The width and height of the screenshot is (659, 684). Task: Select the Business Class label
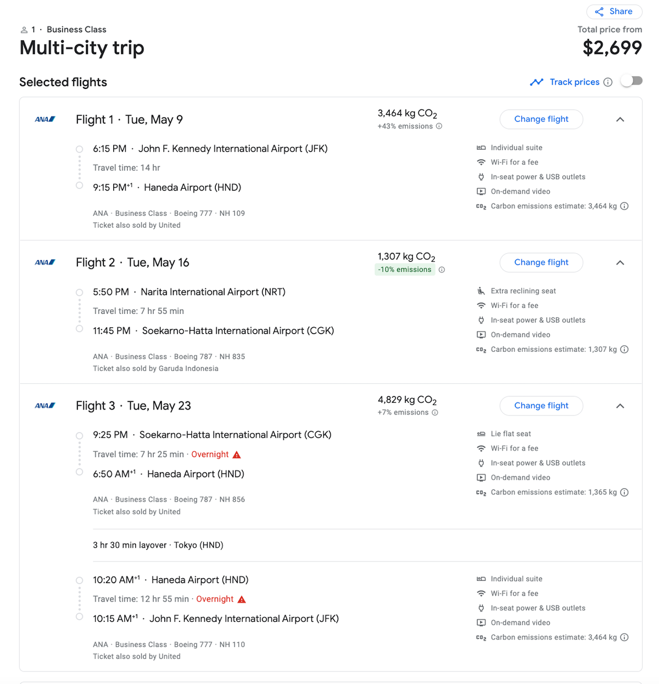click(76, 29)
